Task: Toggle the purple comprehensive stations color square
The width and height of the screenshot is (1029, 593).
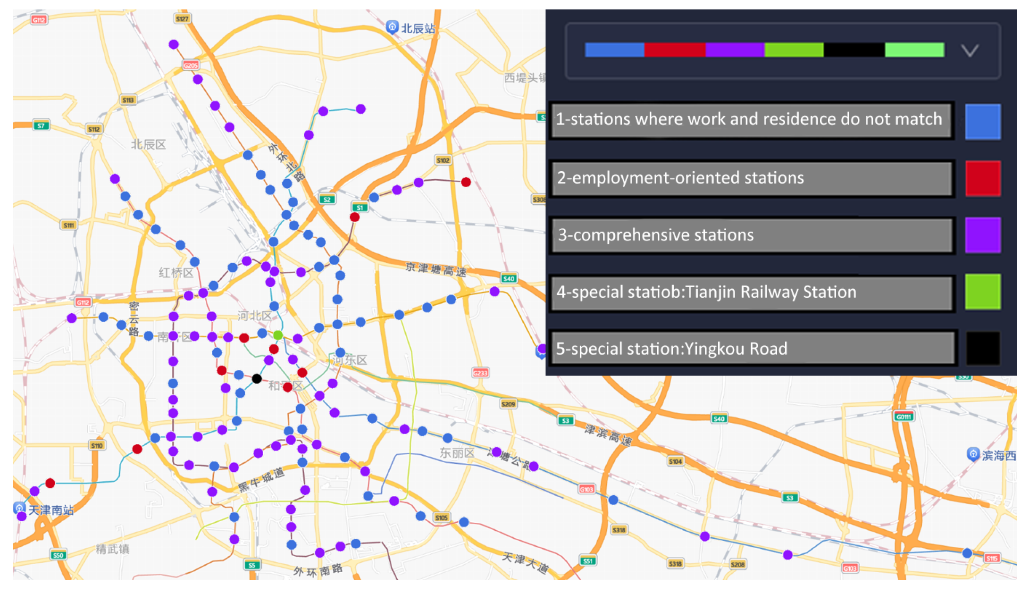Action: 982,235
